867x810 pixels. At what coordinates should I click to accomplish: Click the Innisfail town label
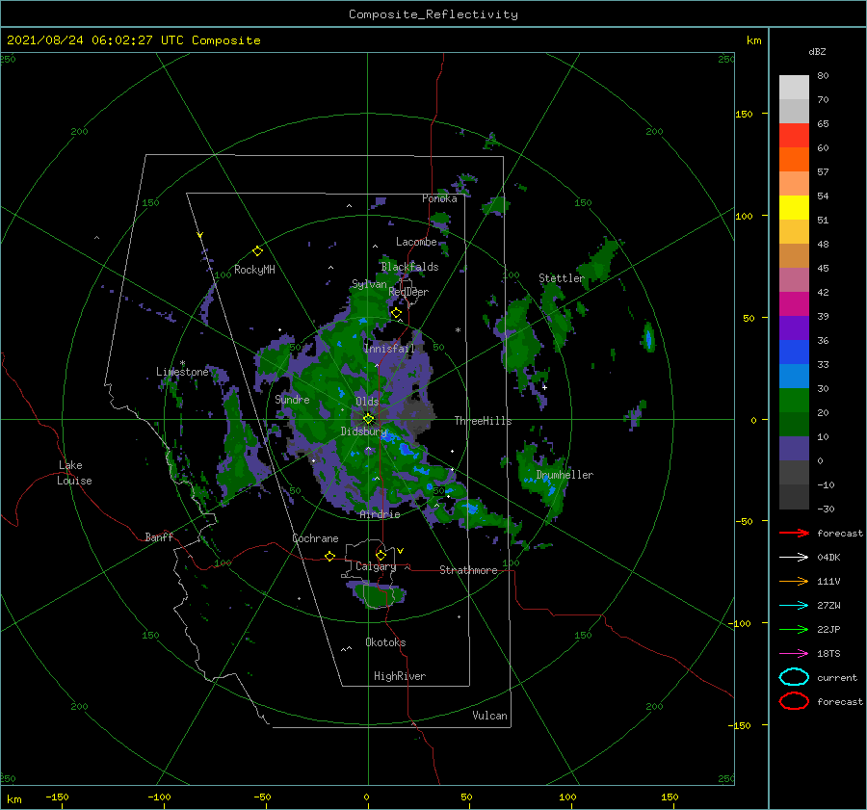[389, 349]
